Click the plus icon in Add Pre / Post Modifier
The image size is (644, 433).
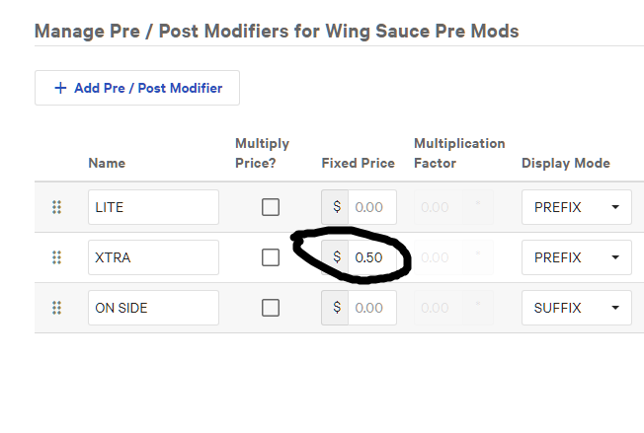click(60, 88)
